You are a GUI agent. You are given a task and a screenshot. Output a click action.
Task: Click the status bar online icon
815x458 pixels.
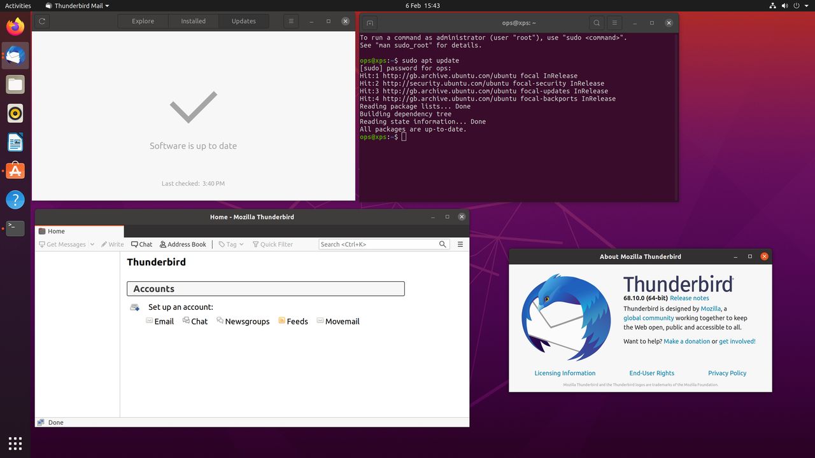tap(41, 422)
